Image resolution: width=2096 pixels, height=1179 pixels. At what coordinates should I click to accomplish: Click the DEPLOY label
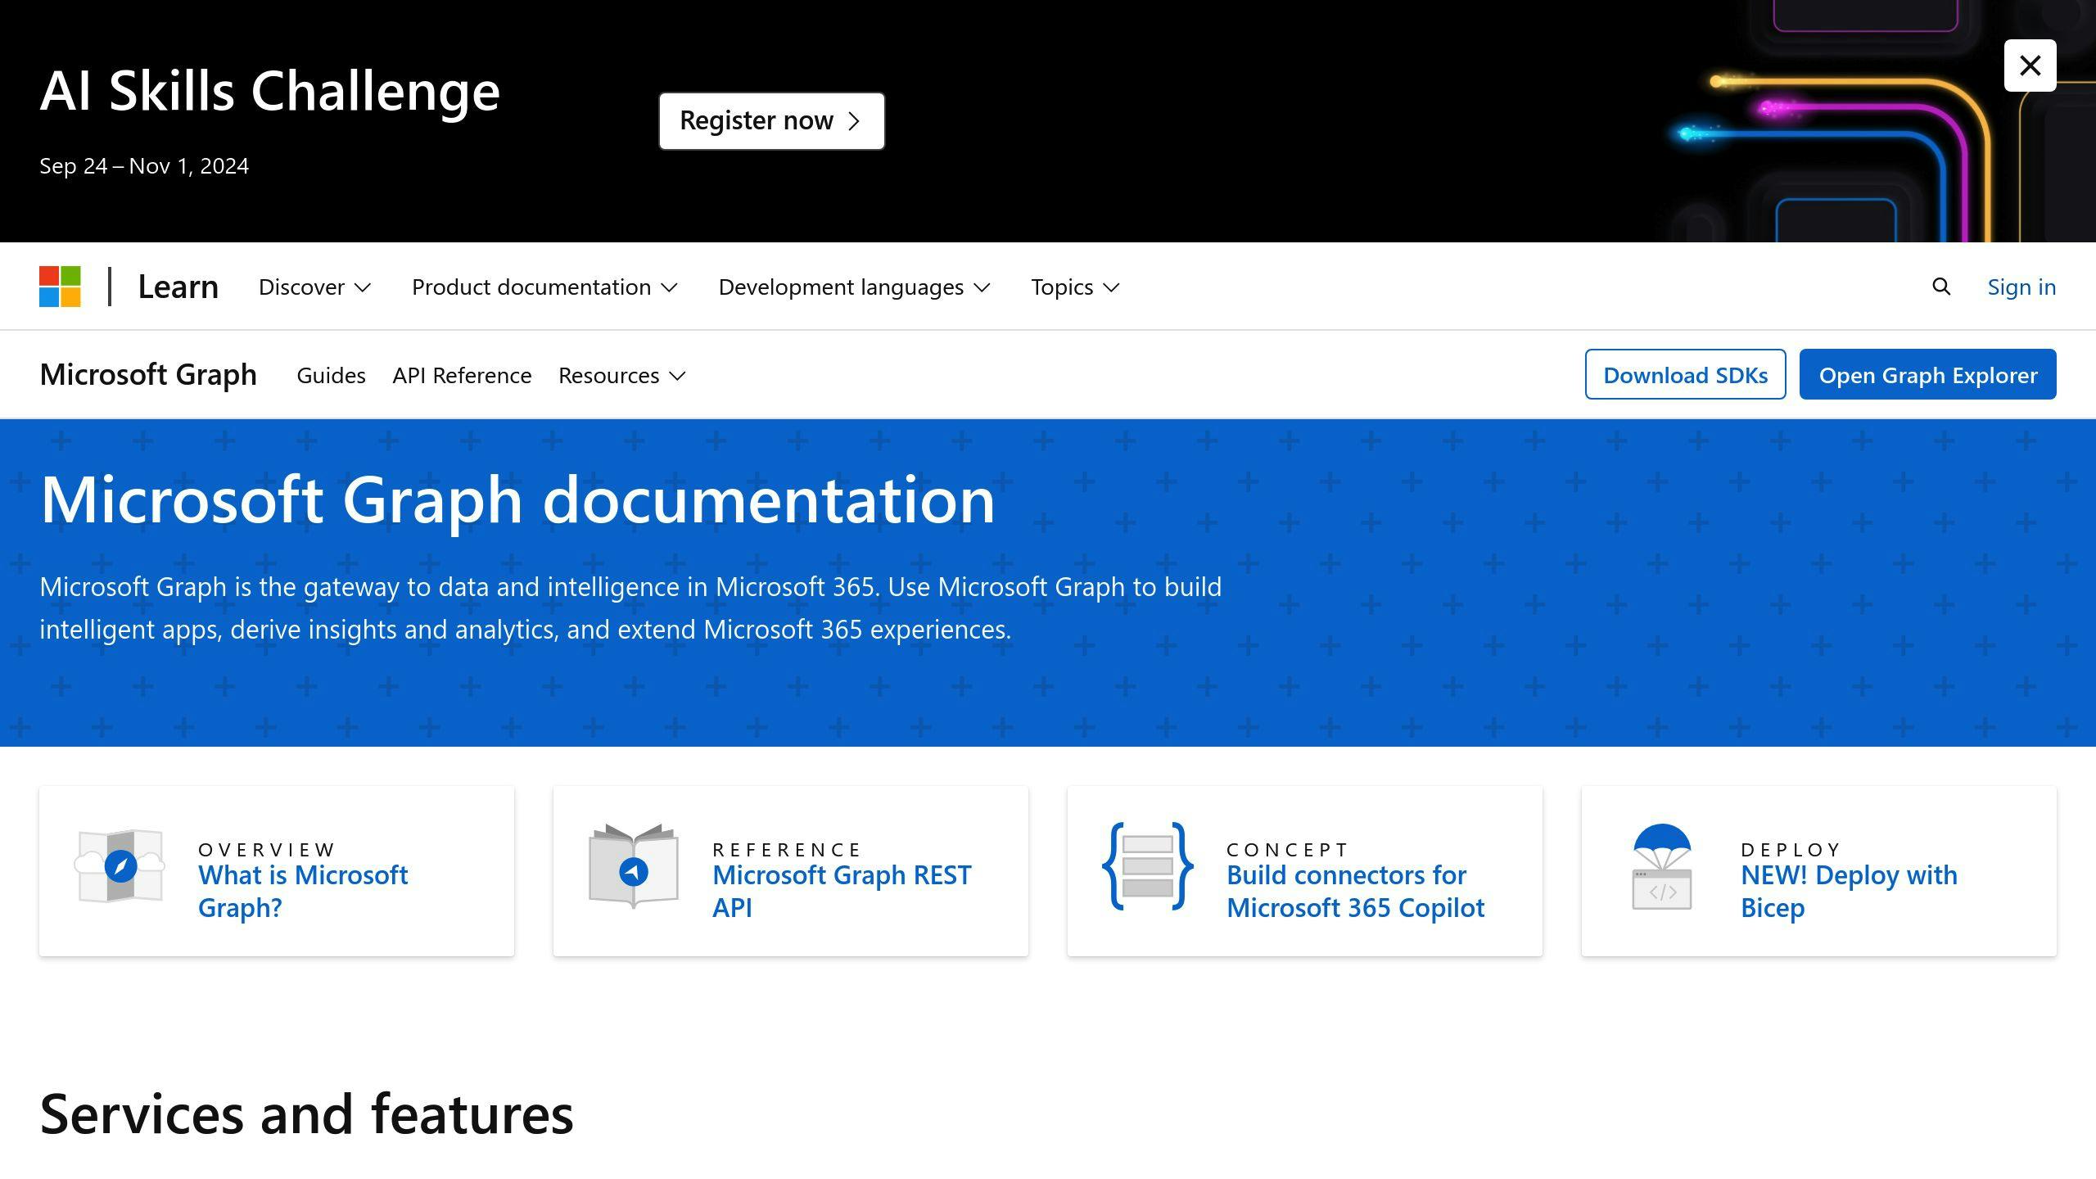(x=1791, y=849)
